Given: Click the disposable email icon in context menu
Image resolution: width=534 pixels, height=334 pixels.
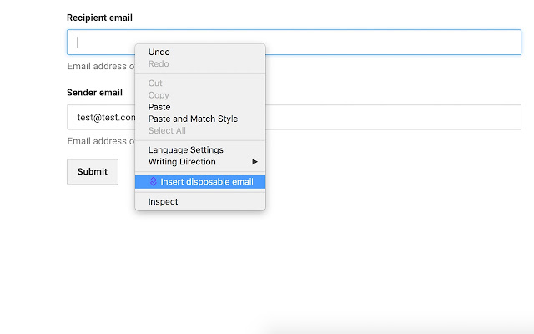Looking at the screenshot, I should coord(154,182).
